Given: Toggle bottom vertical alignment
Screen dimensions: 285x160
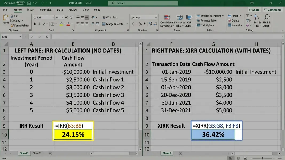Looking at the screenshot, I should coord(87,17).
